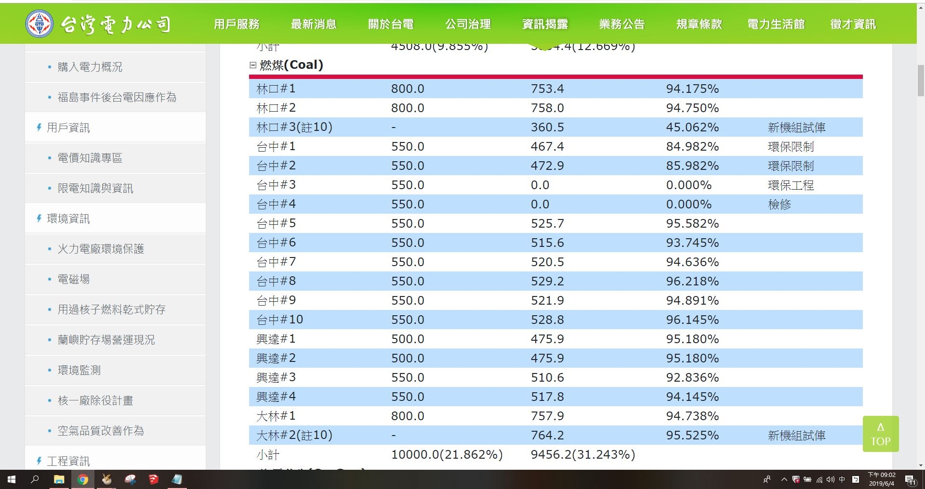Open the 業務公告 menu
925x489 pixels.
[x=622, y=24]
